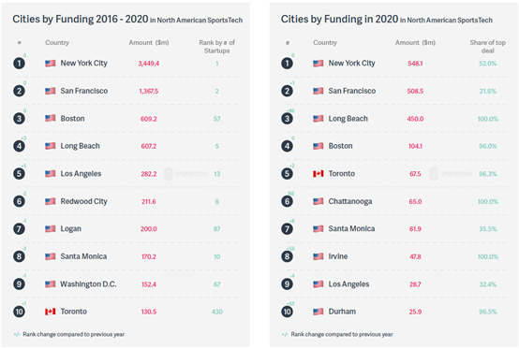
Task: Click the Canadian flag next to Toronto in left table
Action: pos(51,312)
